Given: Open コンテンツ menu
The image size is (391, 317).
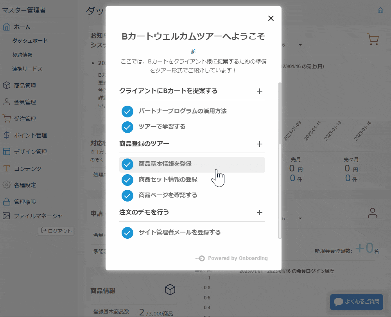Looking at the screenshot, I should (x=28, y=169).
